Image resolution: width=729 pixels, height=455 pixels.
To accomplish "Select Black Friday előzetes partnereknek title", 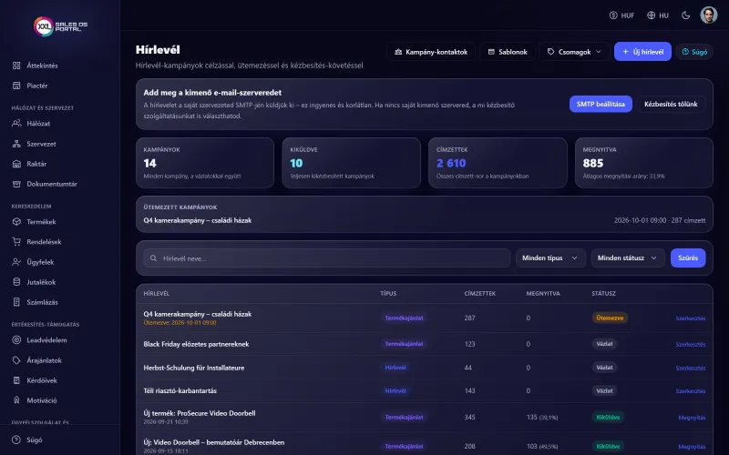I will pyautogui.click(x=196, y=344).
